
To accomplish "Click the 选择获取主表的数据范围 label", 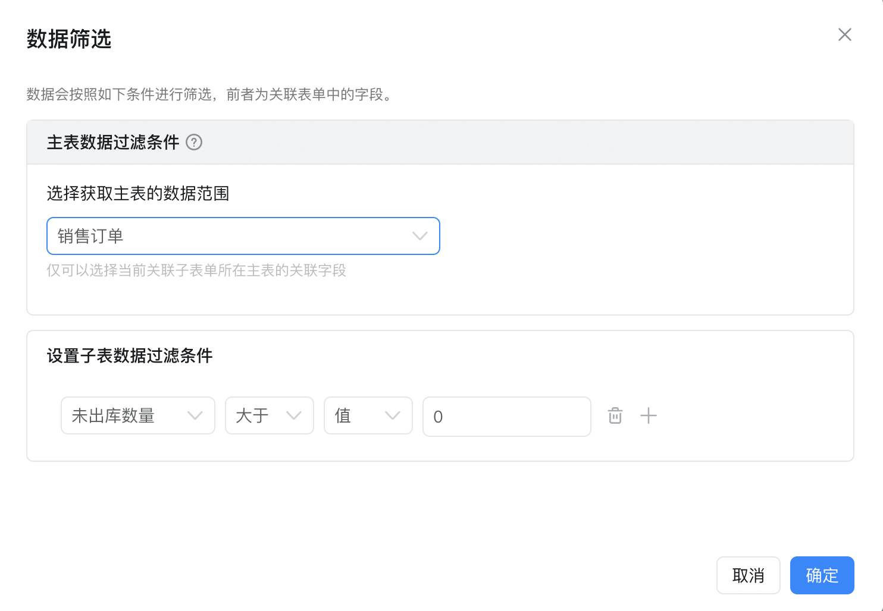I will pyautogui.click(x=138, y=193).
